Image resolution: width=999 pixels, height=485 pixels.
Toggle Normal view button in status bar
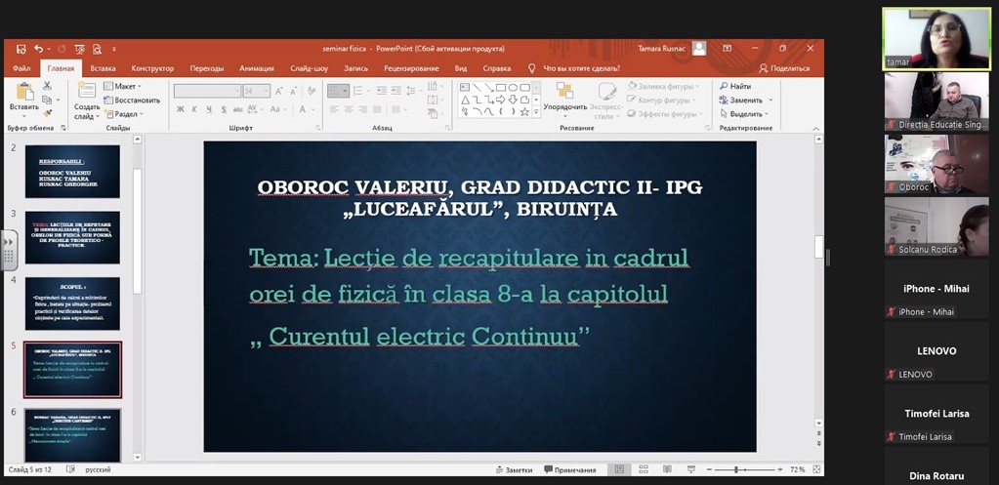coord(617,469)
